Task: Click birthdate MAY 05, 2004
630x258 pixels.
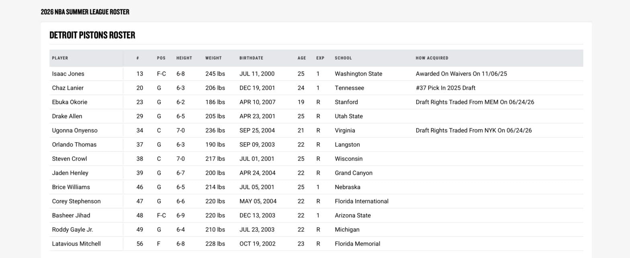Action: pos(258,201)
